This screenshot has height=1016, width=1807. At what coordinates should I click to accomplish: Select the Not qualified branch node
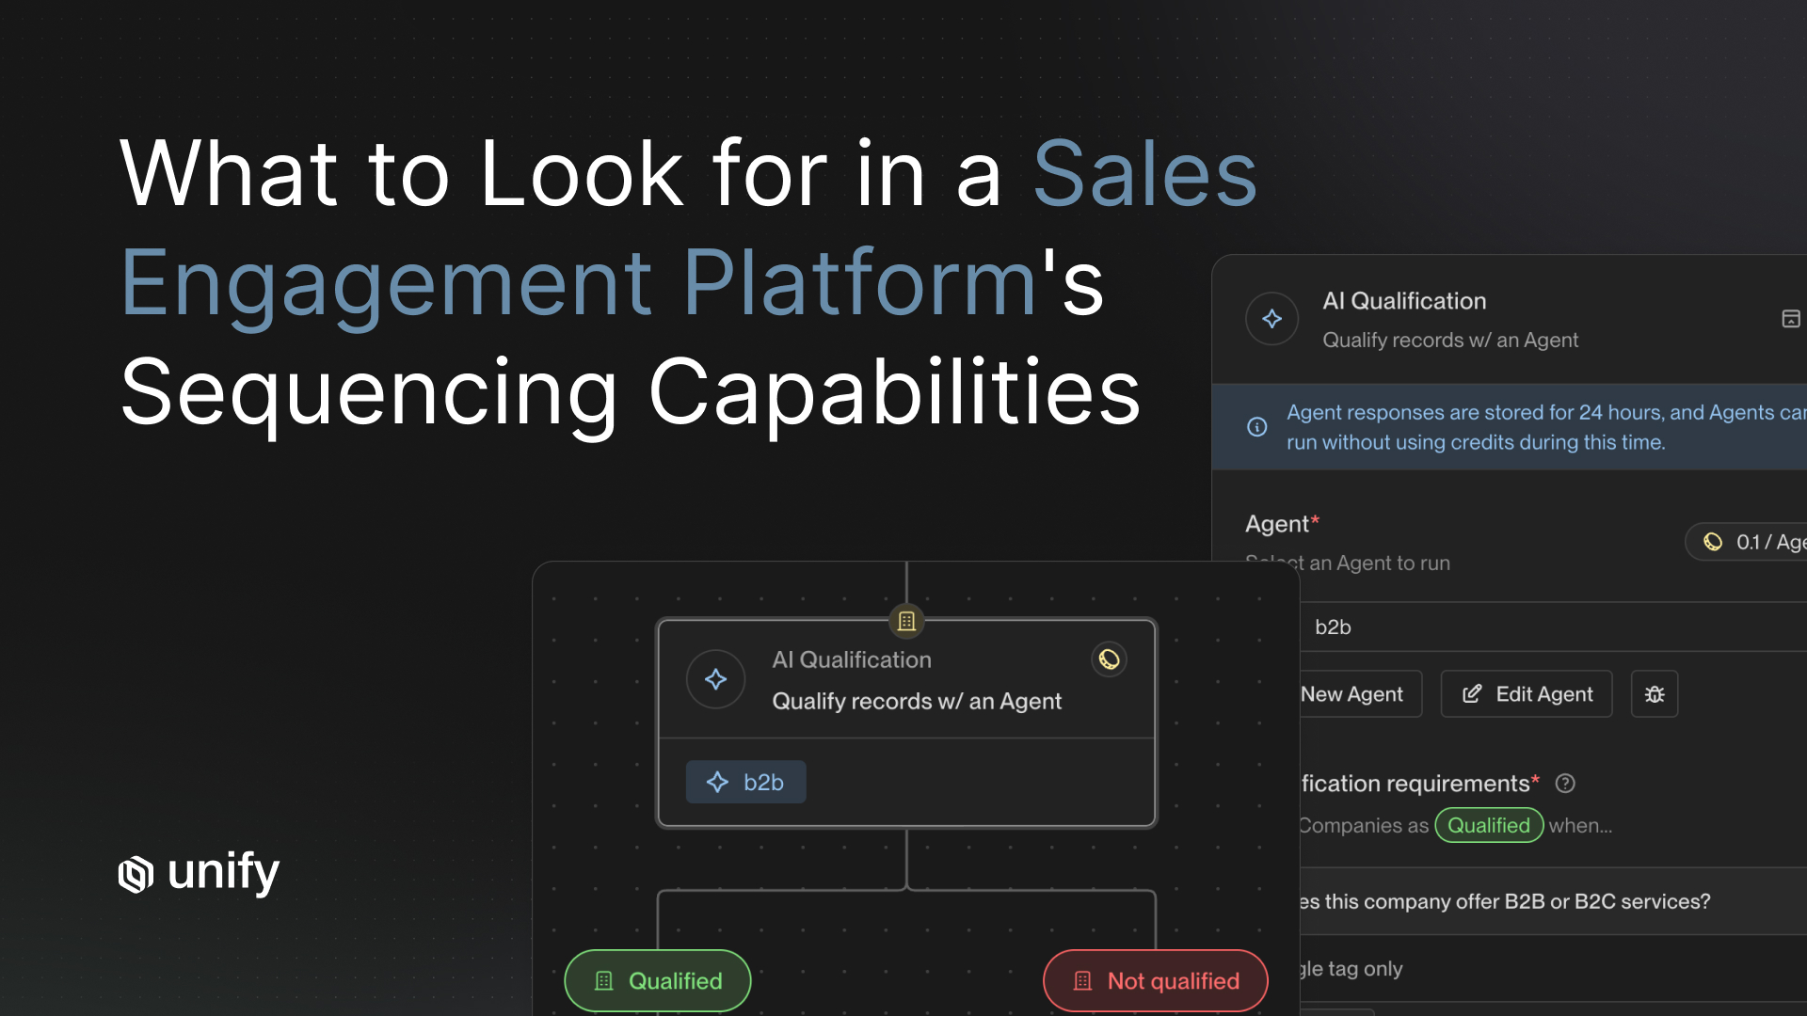1155,981
